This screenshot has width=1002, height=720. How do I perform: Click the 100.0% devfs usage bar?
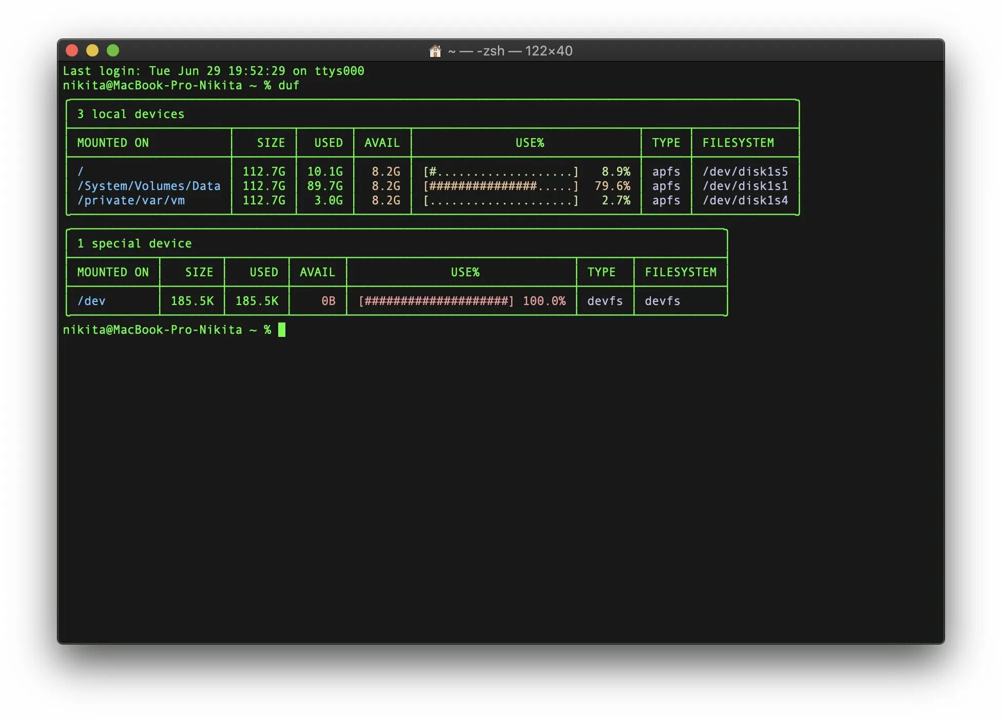tap(436, 301)
